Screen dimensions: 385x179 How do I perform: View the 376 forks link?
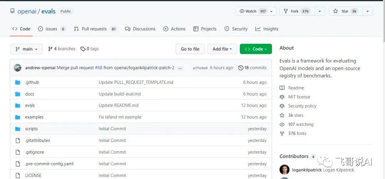(x=293, y=133)
